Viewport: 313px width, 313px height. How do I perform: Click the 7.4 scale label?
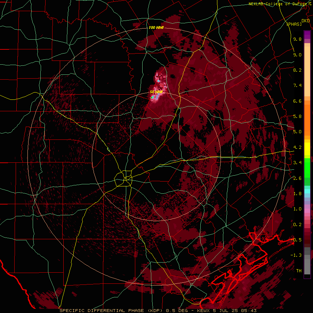[297, 86]
